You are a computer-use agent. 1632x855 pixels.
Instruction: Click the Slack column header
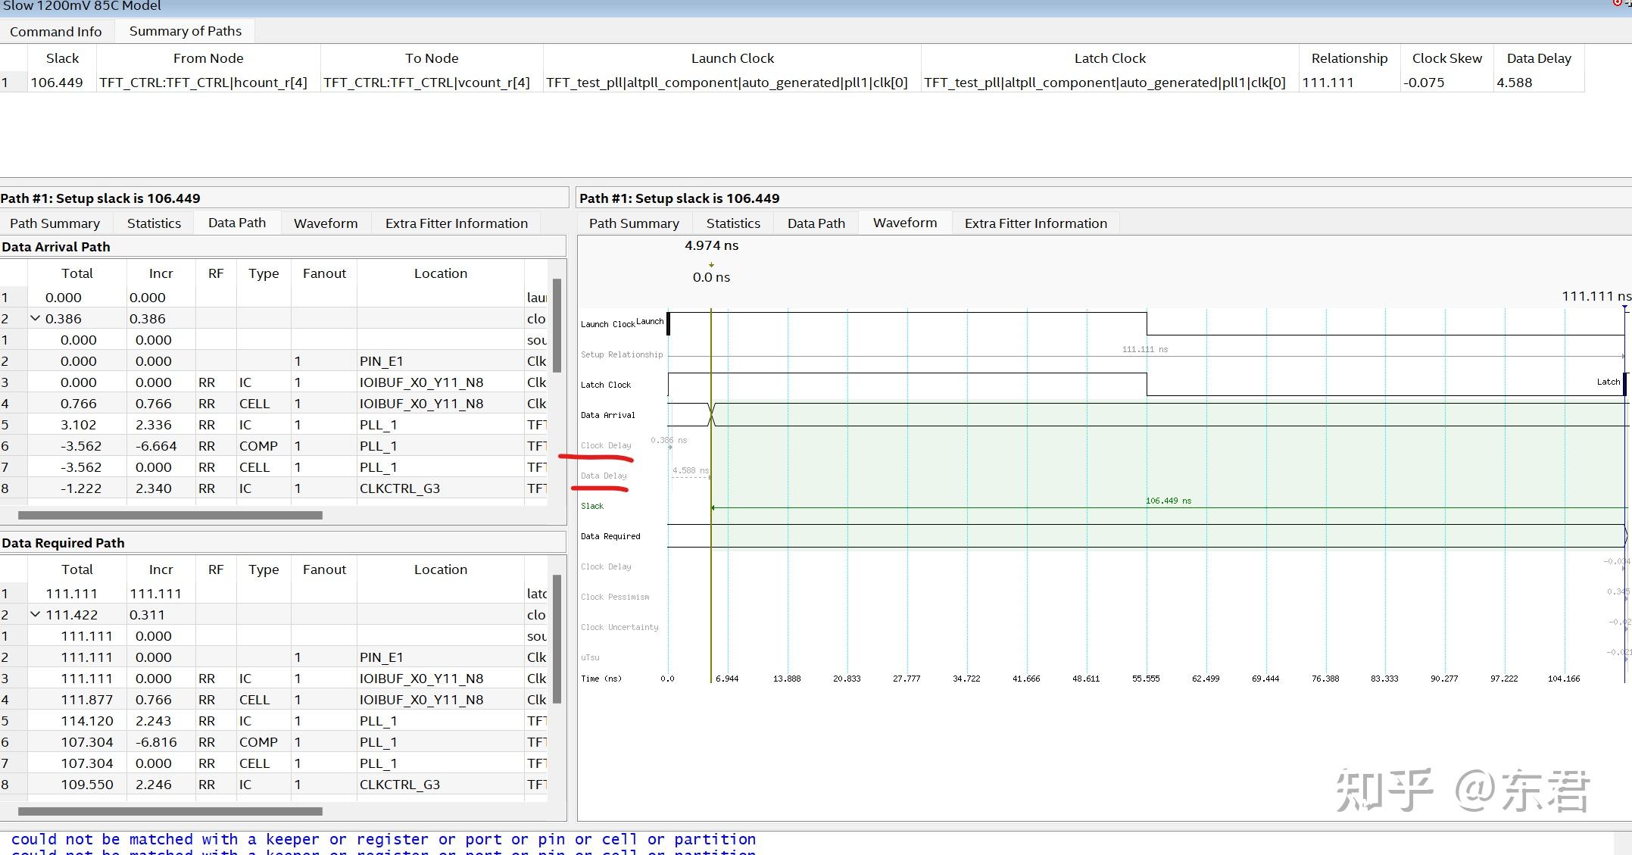tap(62, 58)
